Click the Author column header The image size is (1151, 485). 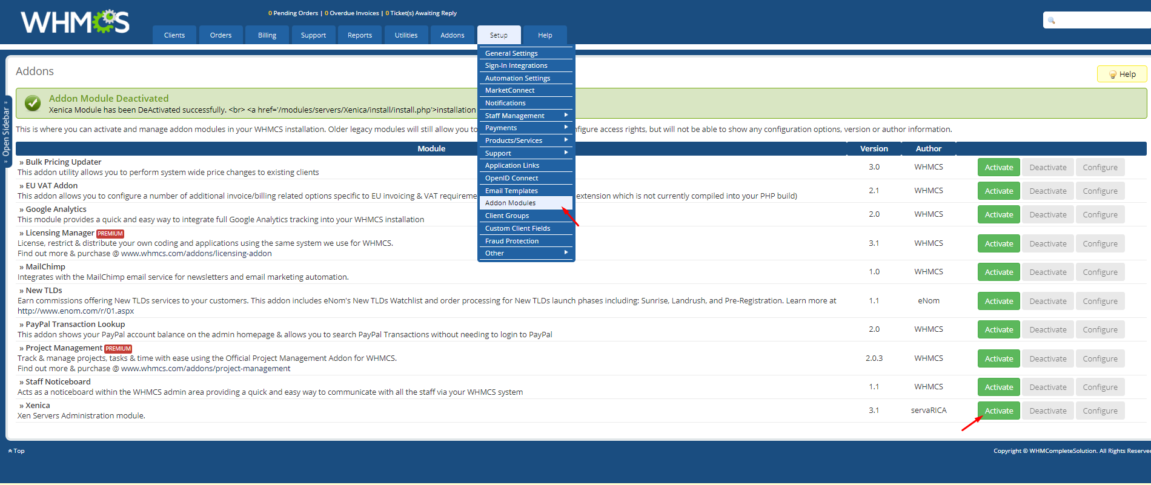click(x=929, y=148)
